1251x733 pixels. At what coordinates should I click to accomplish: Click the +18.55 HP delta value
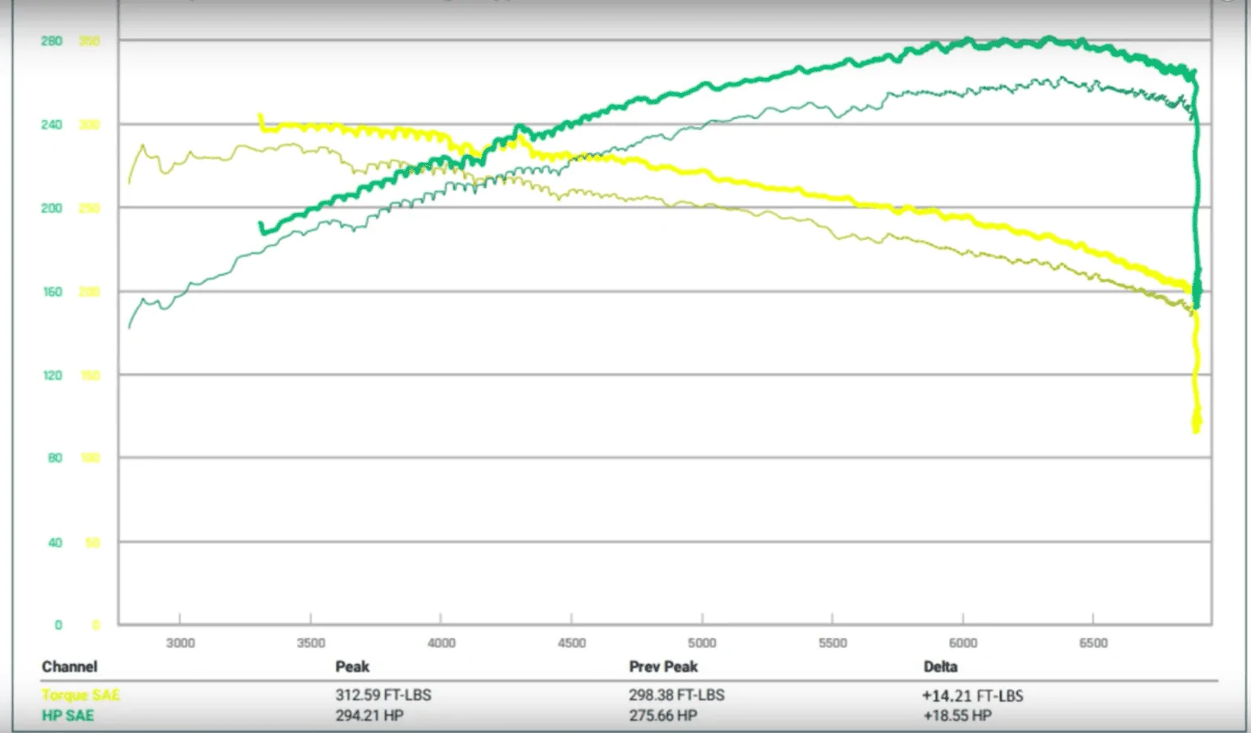coord(956,715)
